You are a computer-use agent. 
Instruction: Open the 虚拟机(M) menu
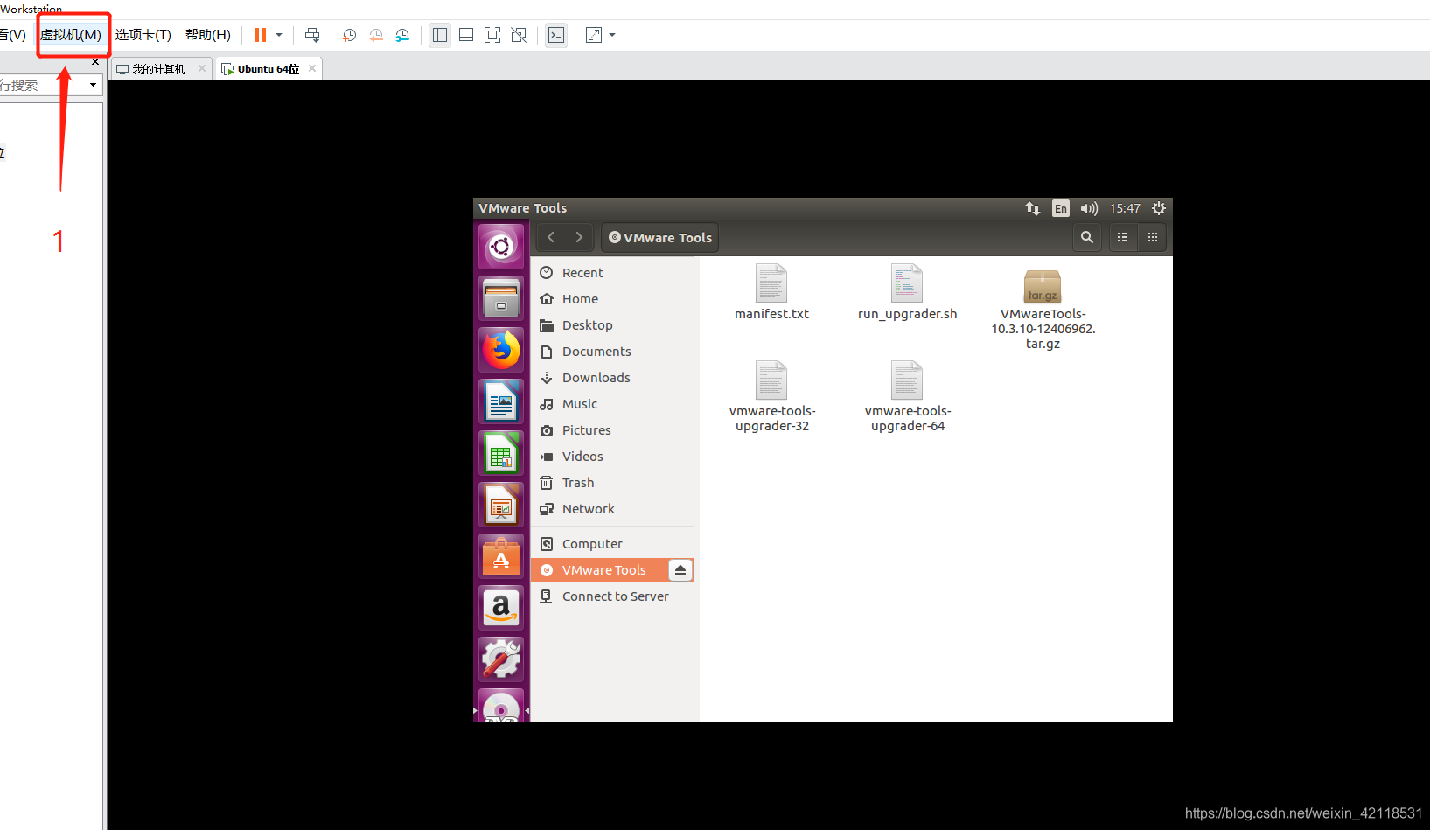click(71, 35)
